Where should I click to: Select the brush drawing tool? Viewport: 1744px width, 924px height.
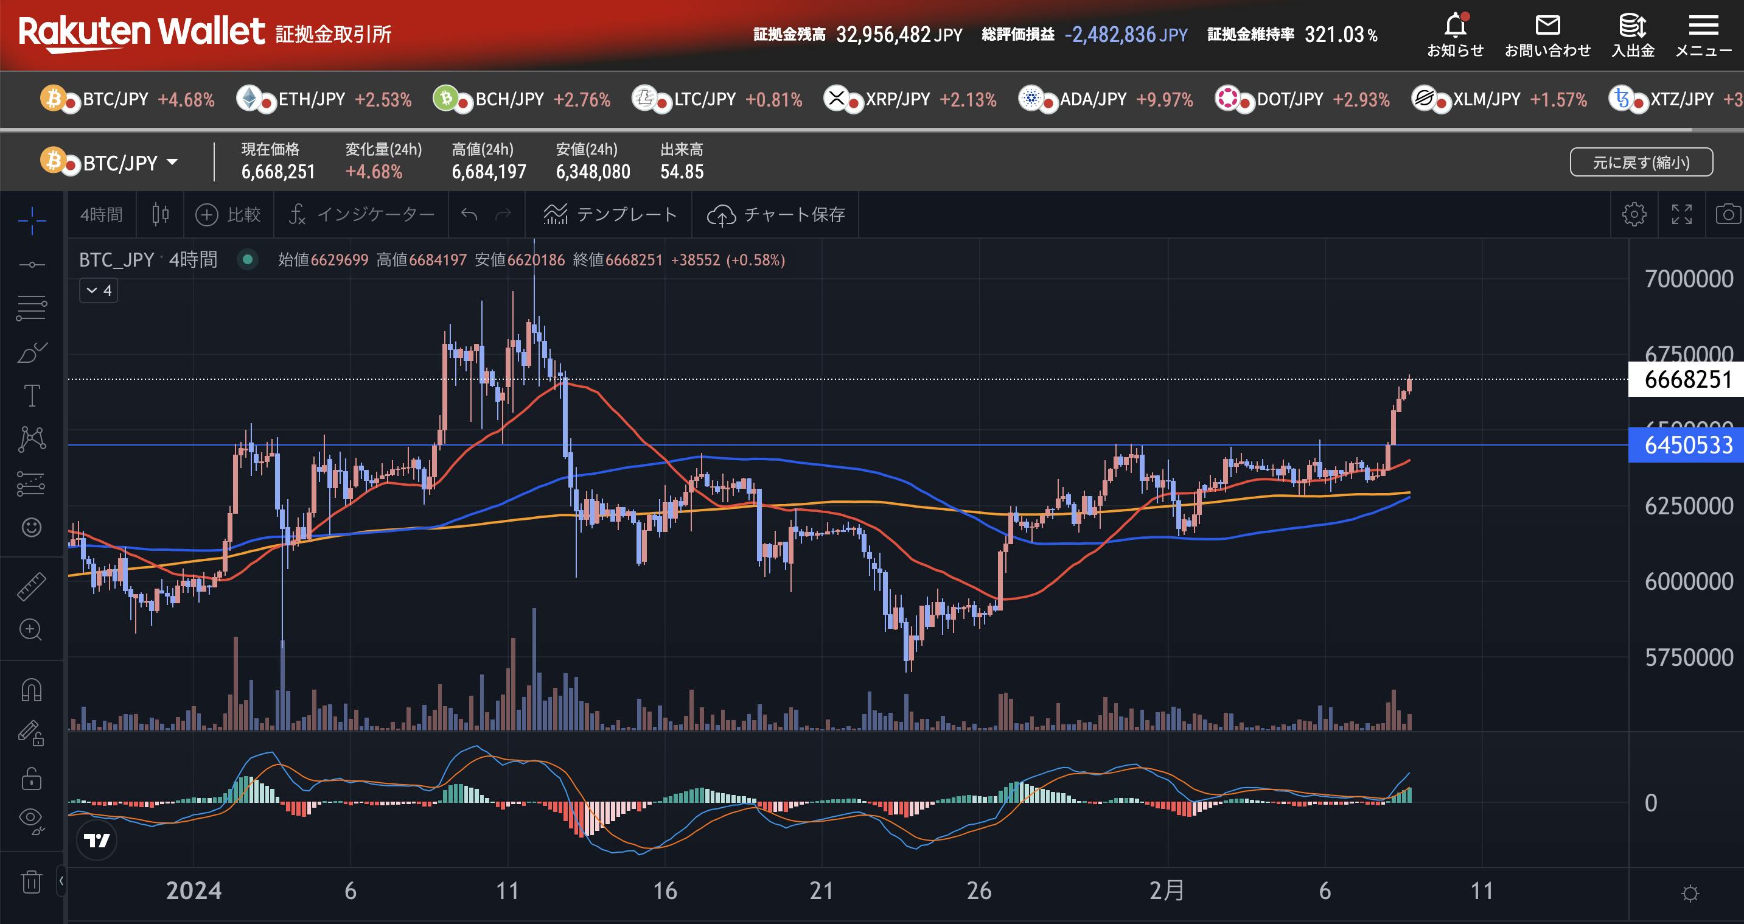tap(32, 352)
